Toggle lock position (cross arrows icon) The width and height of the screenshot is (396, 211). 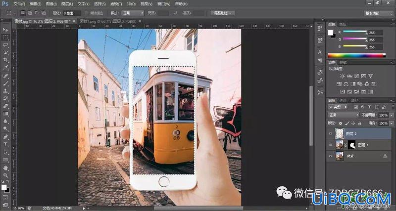tap(353, 123)
